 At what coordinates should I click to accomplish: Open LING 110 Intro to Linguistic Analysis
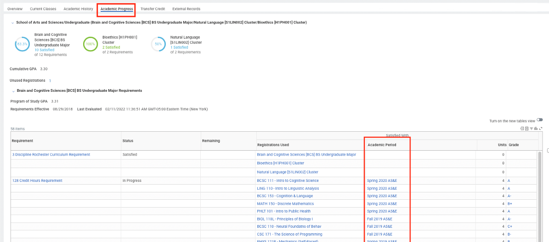288,188
